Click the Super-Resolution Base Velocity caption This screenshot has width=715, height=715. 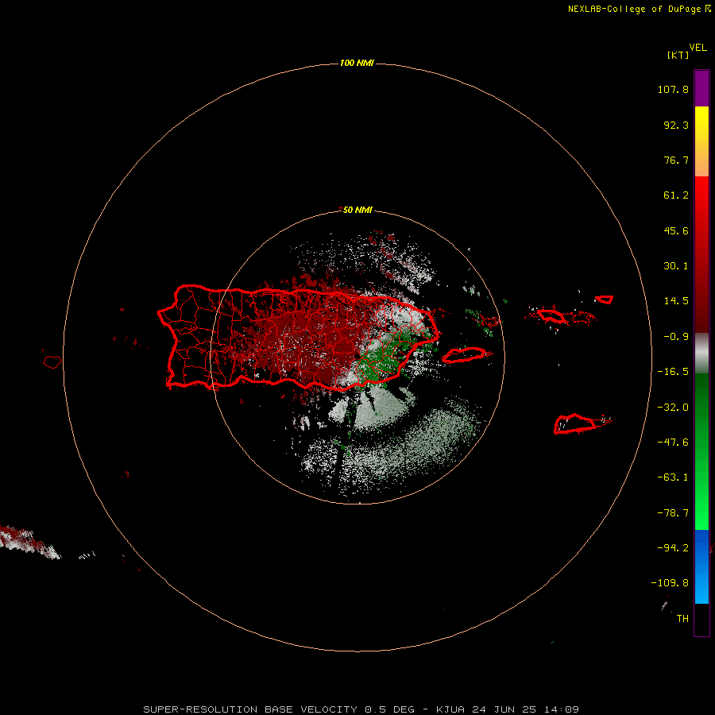tap(361, 709)
